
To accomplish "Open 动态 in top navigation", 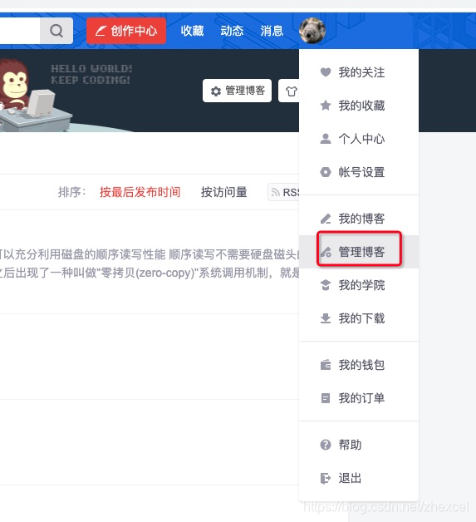I will point(232,31).
